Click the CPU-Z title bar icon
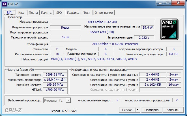The height and width of the screenshot is (116, 187). click(5, 4)
